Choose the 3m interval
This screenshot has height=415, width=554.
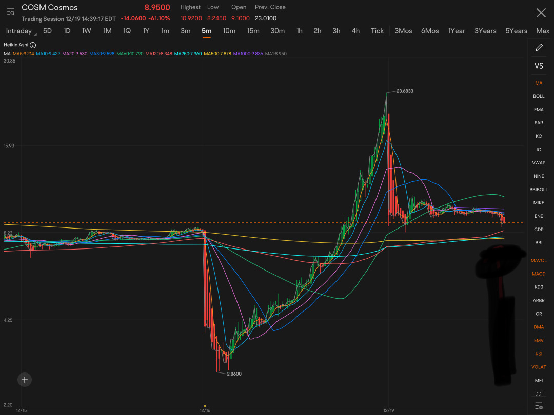click(x=186, y=31)
